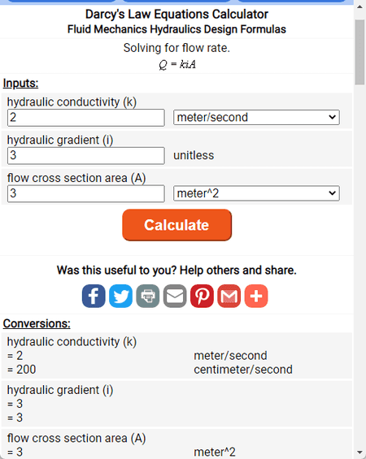Share via grey email envelope icon

pyautogui.click(x=175, y=296)
